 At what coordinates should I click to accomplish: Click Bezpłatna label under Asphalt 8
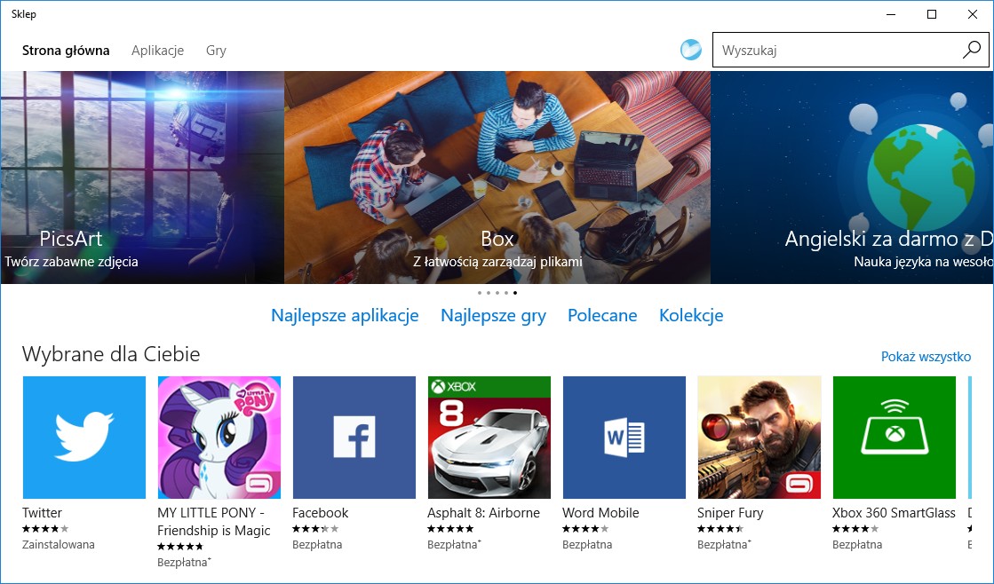pos(454,545)
